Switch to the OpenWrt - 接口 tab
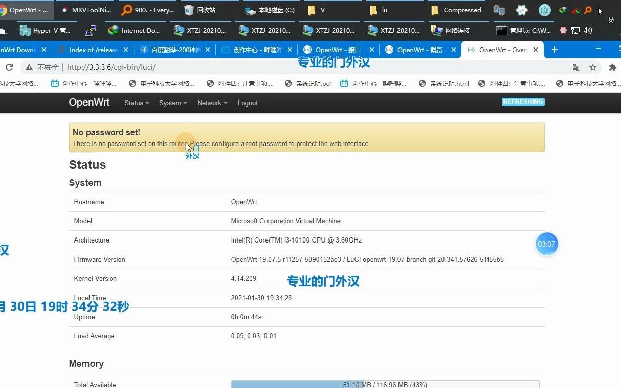Screen dimensions: 621x388 tap(339, 50)
